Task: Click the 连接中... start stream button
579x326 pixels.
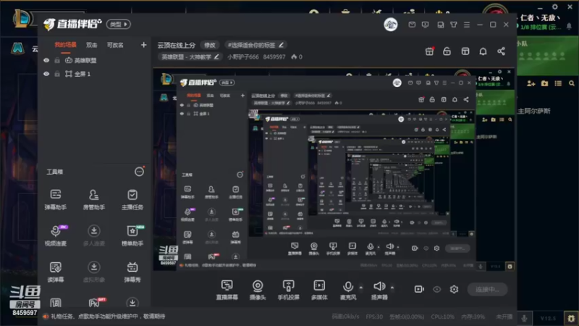Action: 487,289
